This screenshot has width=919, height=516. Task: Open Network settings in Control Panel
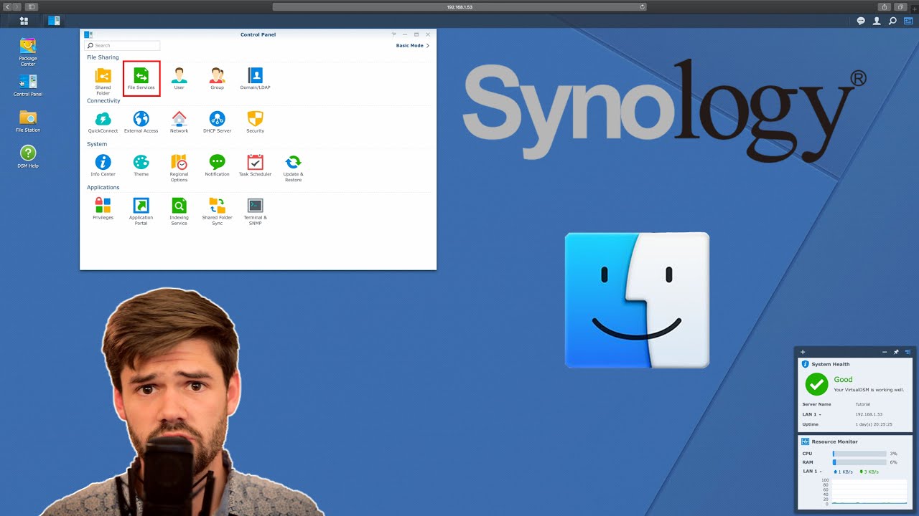point(179,122)
